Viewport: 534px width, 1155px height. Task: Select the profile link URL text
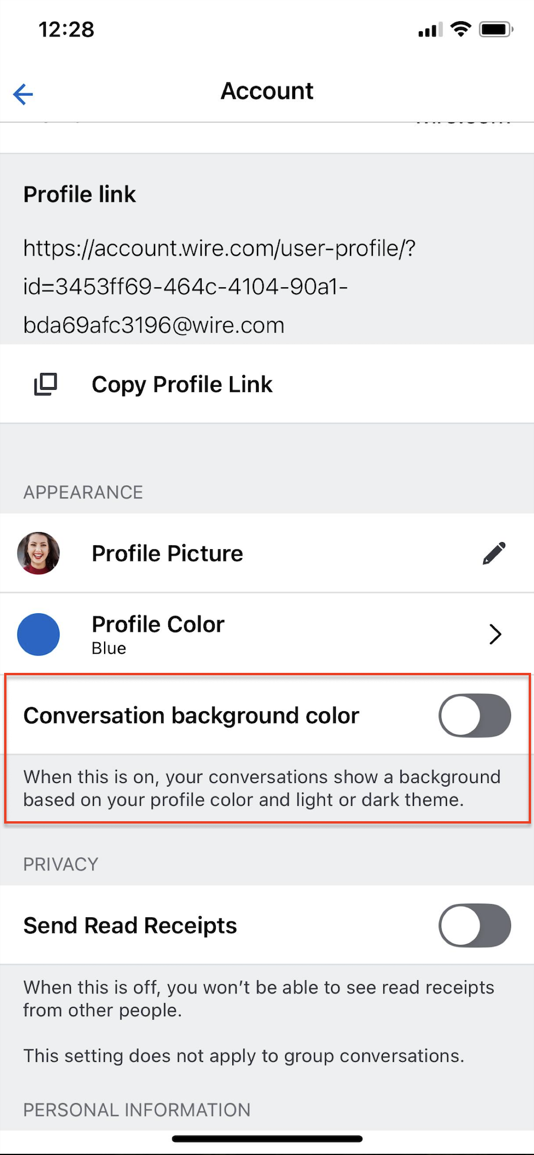219,287
